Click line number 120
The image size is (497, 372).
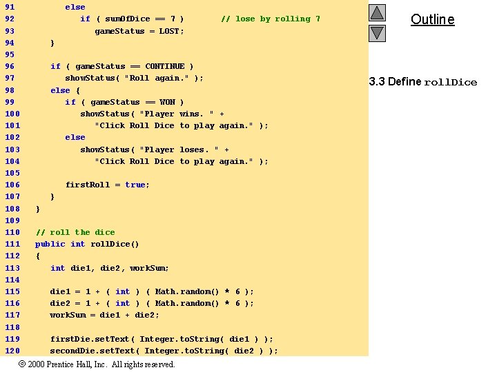coord(12,351)
